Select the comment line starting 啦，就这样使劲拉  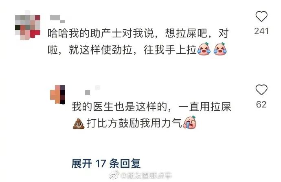pos(122,50)
